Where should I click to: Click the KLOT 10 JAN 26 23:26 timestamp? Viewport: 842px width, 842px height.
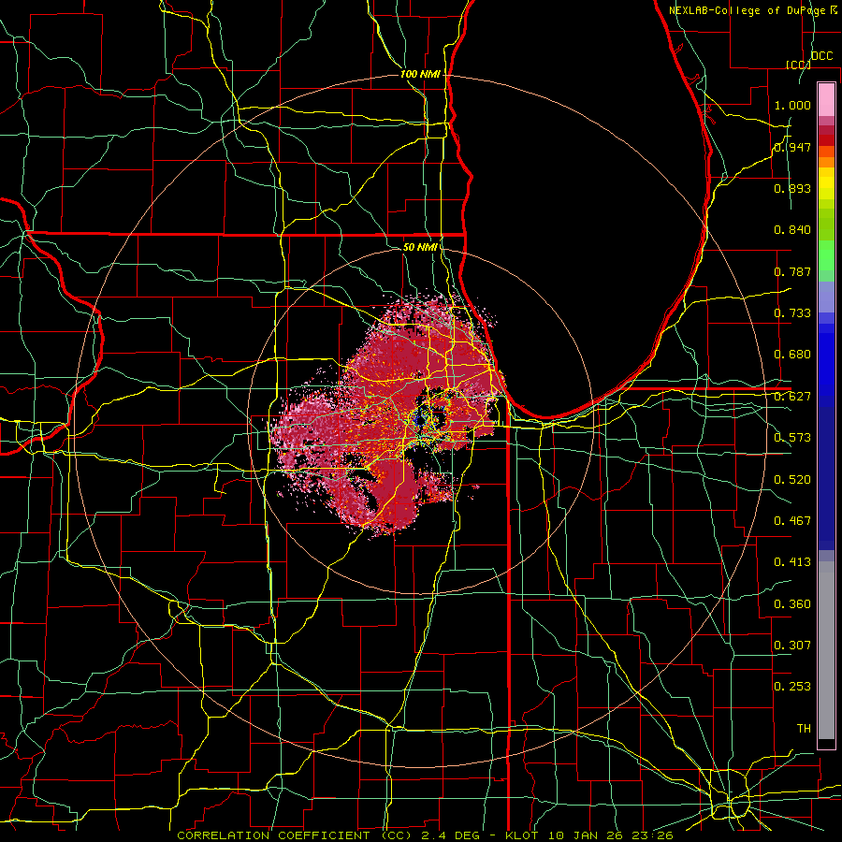click(x=589, y=835)
